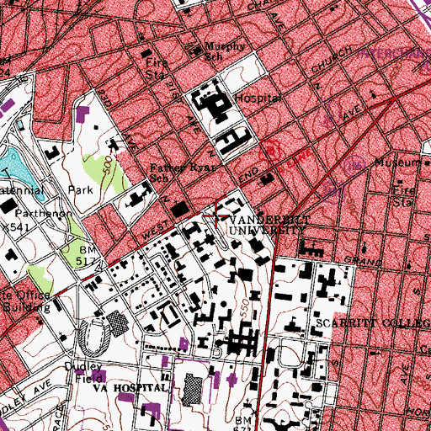Click the "Museum" label
The width and height of the screenshot is (431, 431).
[398, 162]
